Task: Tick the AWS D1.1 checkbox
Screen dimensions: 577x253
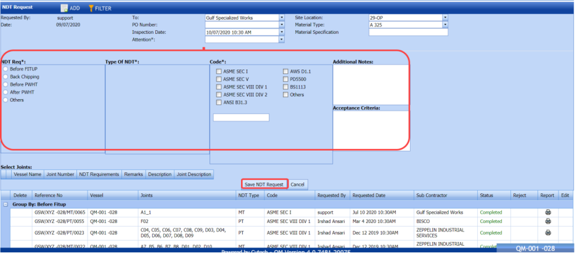Action: tap(285, 72)
